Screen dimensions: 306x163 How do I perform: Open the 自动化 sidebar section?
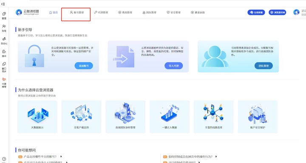point(4,41)
